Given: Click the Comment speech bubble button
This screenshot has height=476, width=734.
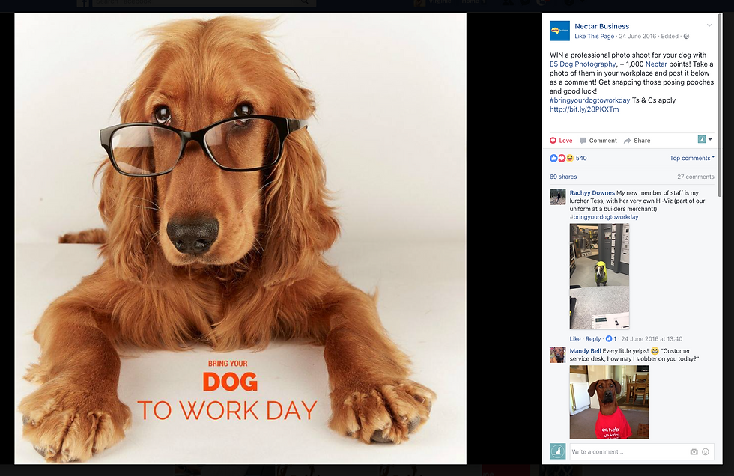Looking at the screenshot, I should click(x=598, y=140).
